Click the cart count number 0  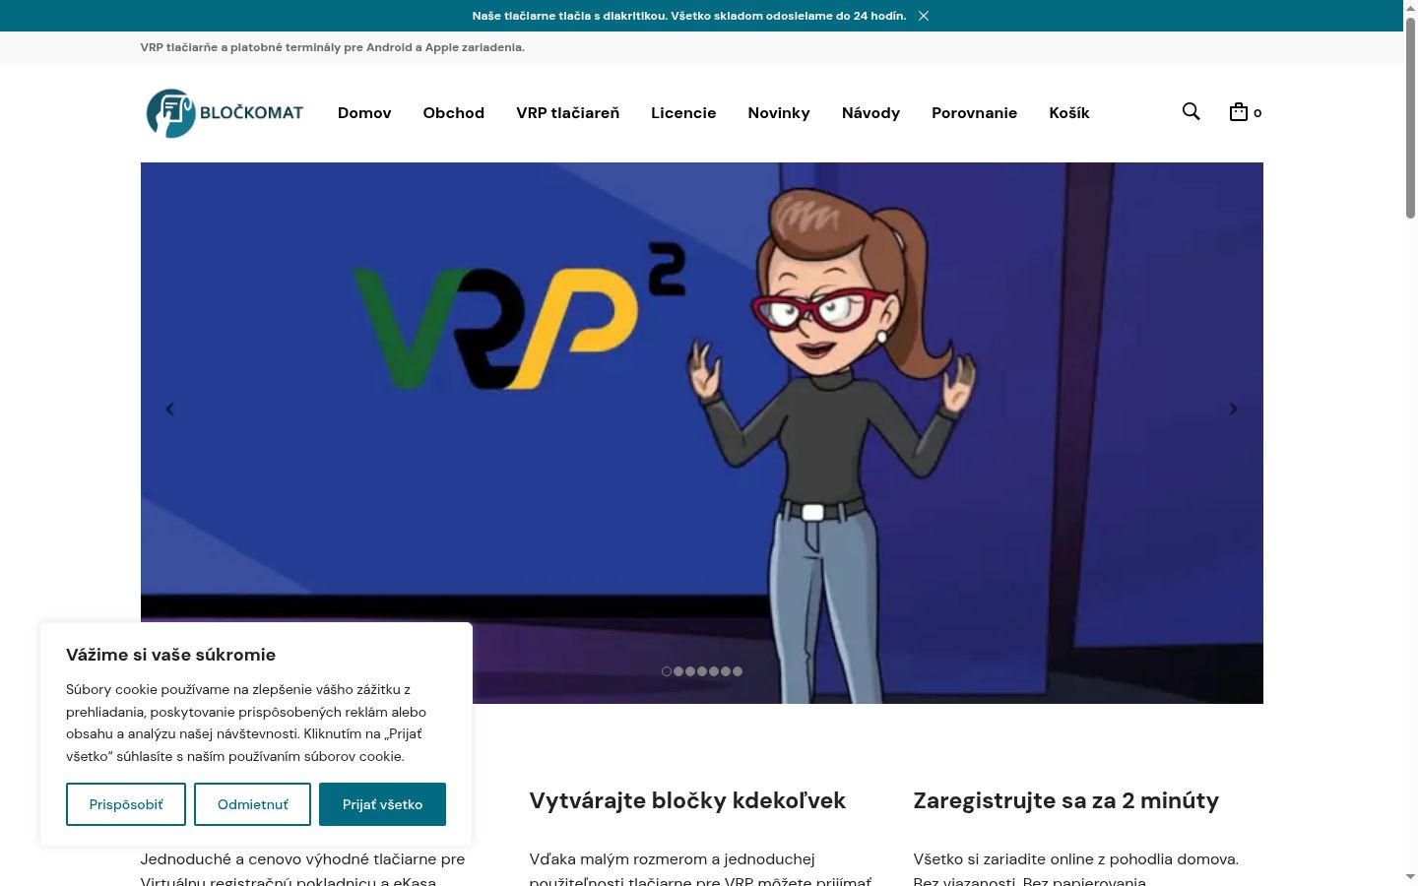pos(1257,113)
